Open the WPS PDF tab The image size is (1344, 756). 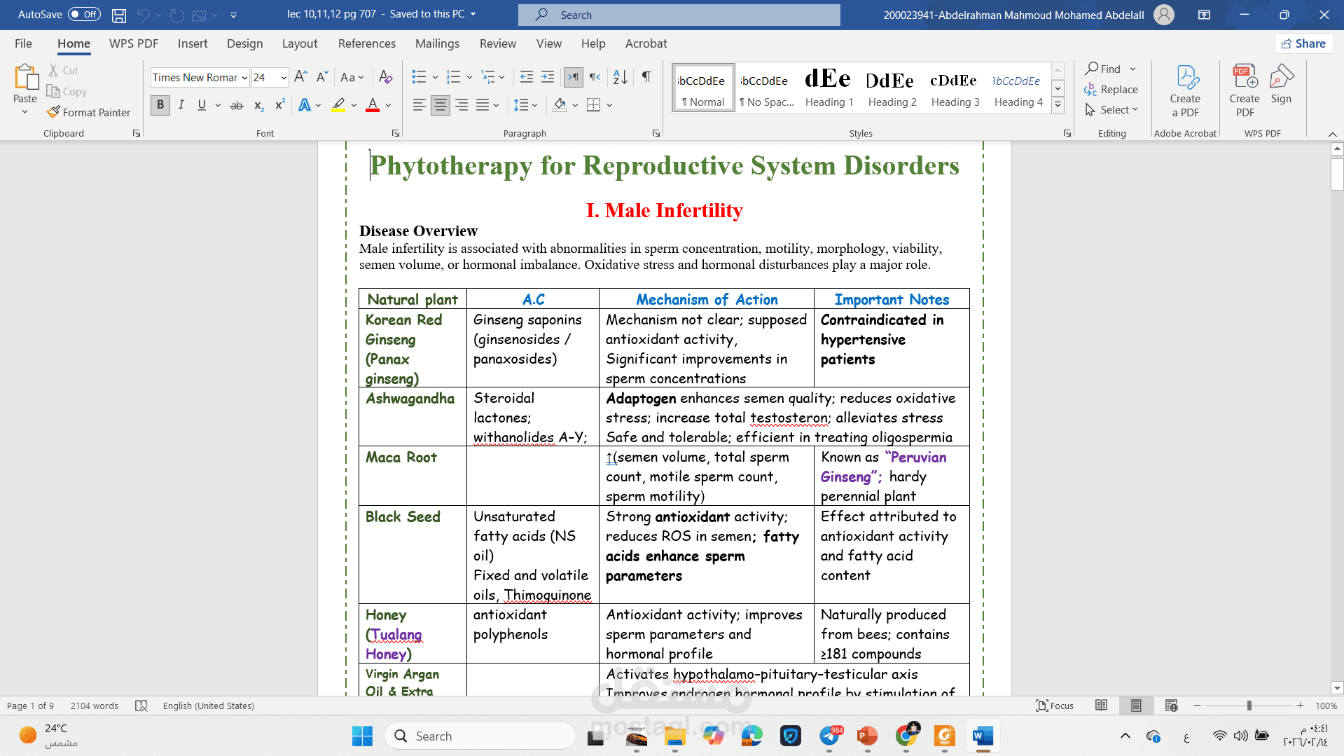(134, 43)
